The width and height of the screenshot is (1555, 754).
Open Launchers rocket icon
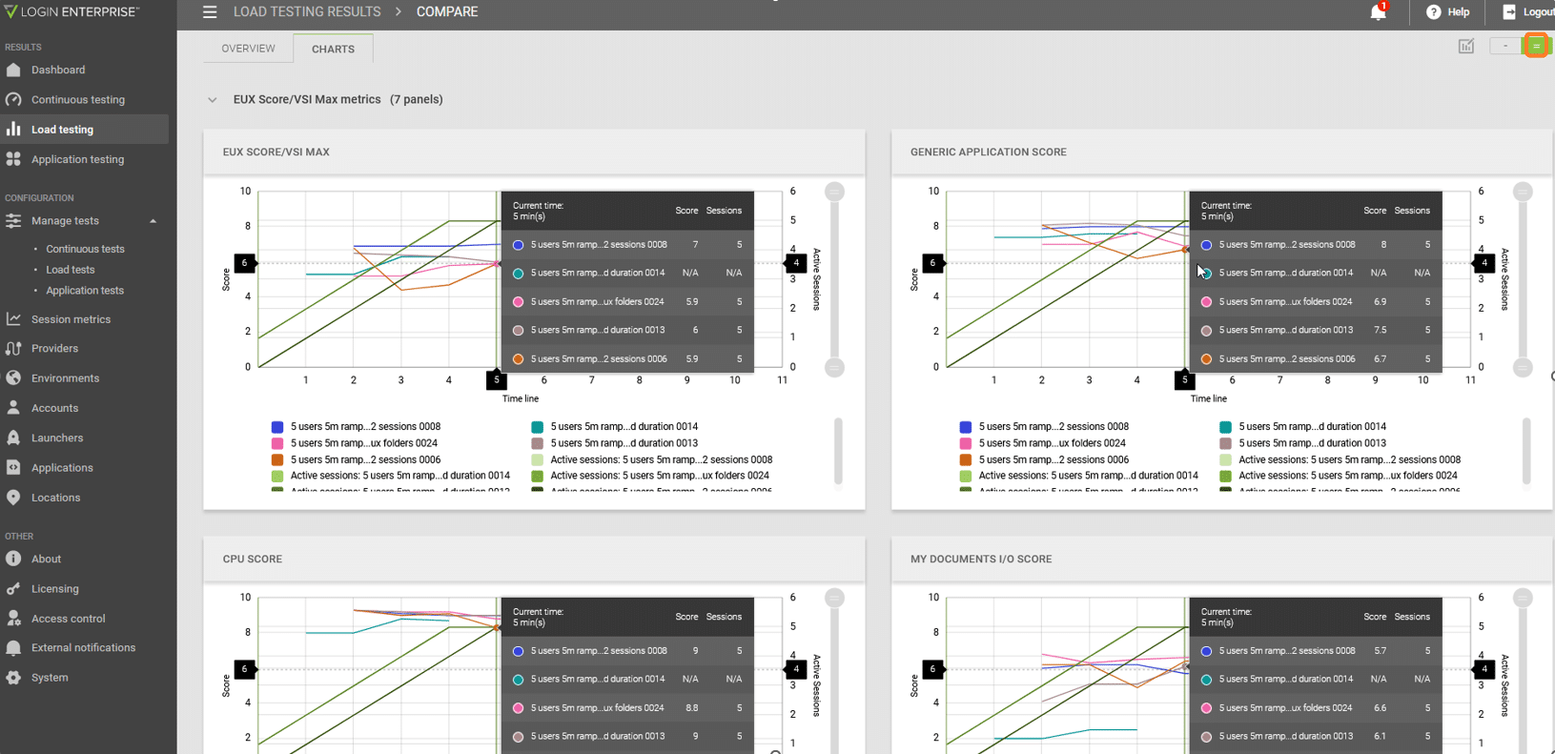pos(13,438)
